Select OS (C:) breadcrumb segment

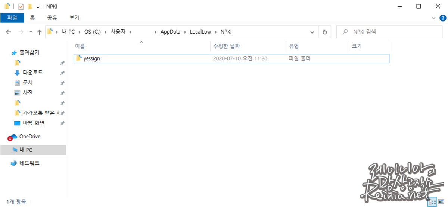92,32
